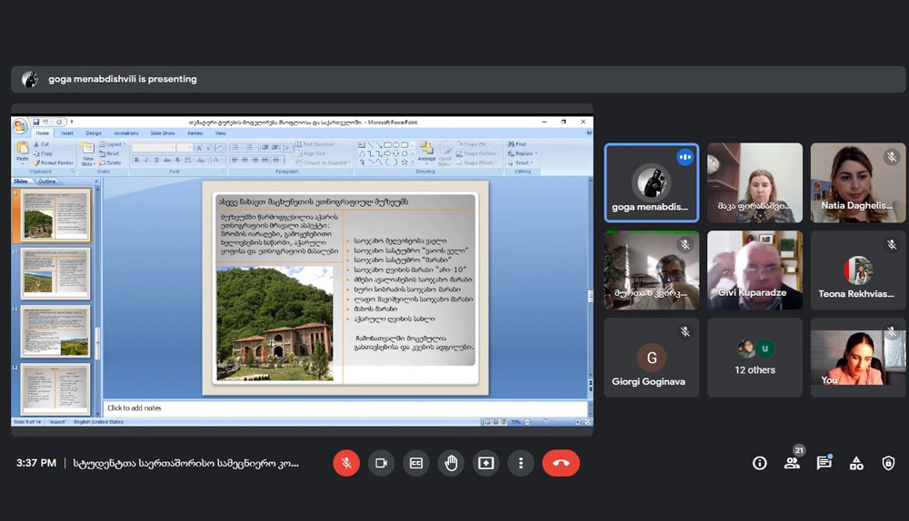Click the 12 others participant tile
Image resolution: width=909 pixels, height=521 pixels.
pos(755,357)
